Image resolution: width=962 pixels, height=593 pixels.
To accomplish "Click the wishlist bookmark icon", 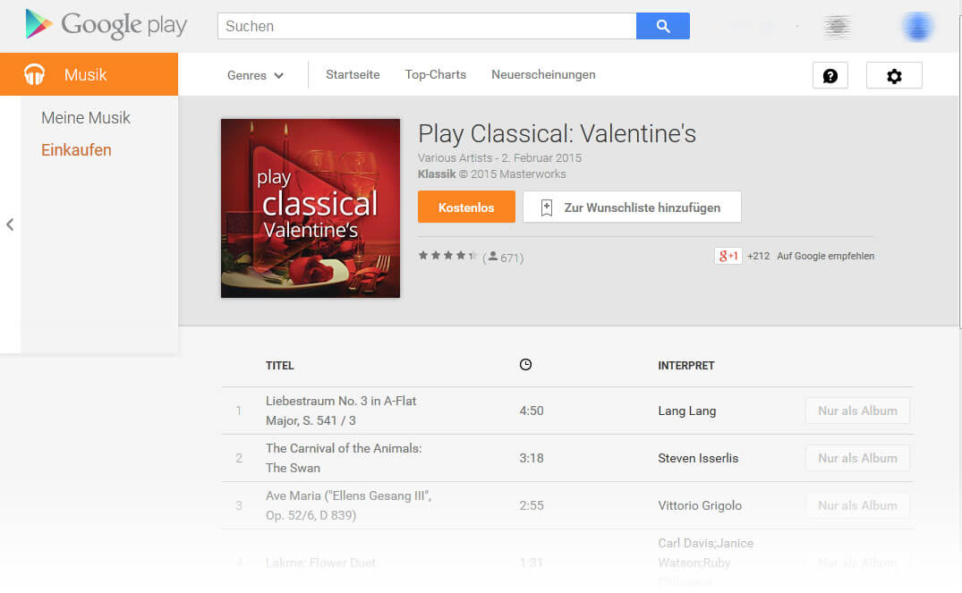I will (x=547, y=208).
